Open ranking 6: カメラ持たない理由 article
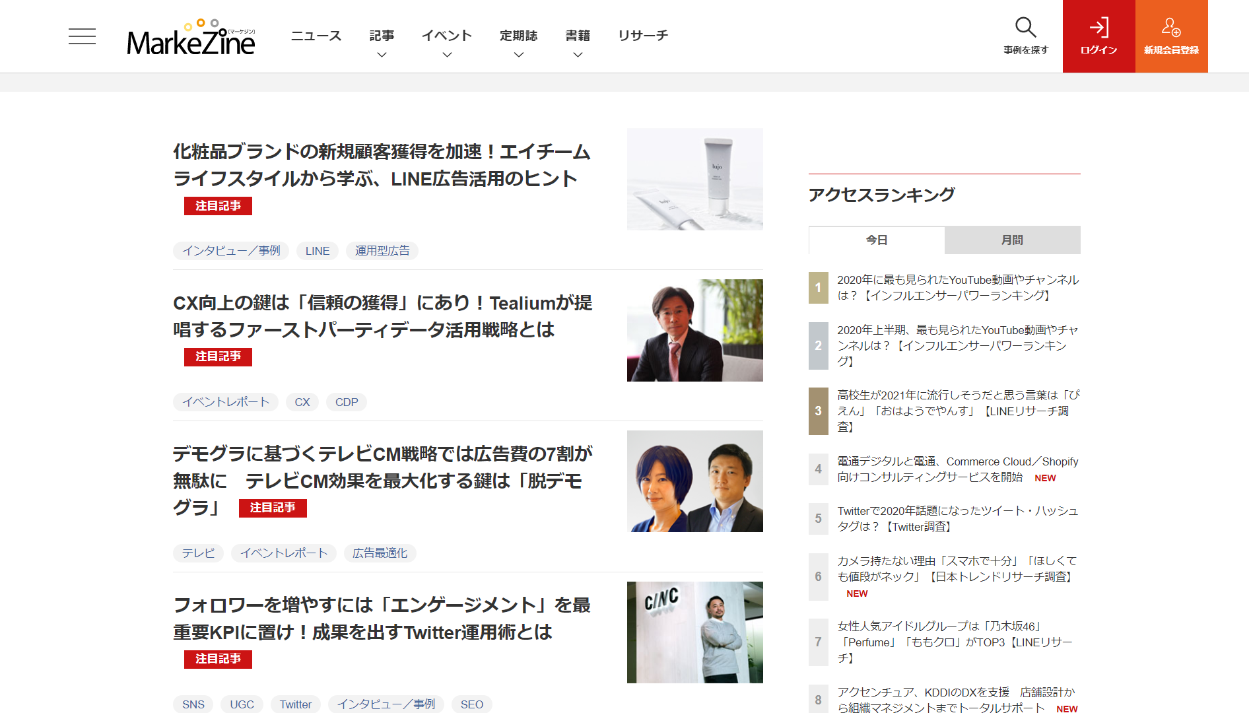 click(x=959, y=577)
